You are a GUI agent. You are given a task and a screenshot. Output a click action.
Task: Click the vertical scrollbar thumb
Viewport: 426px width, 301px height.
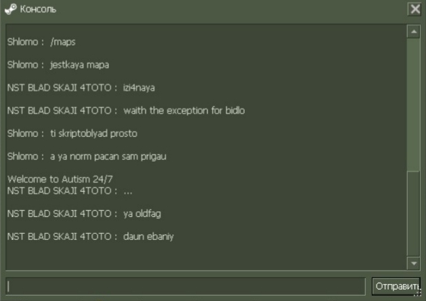[414, 105]
